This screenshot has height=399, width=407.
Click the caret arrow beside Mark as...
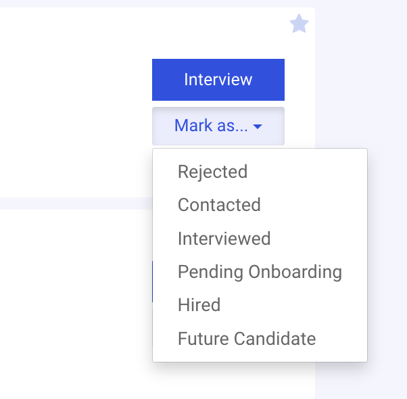(258, 126)
